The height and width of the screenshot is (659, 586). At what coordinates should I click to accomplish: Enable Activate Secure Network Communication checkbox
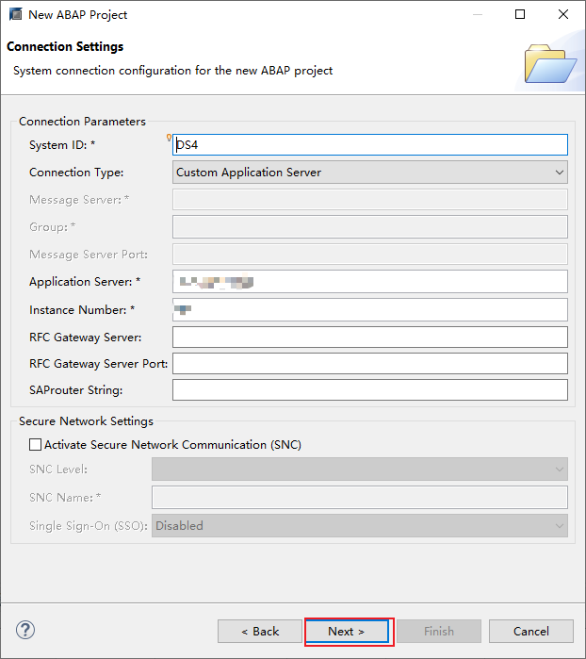[36, 444]
